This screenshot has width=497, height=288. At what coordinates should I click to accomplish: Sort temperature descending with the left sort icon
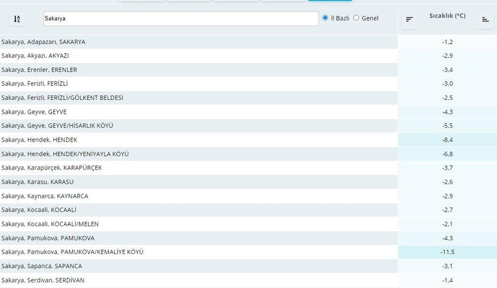410,19
